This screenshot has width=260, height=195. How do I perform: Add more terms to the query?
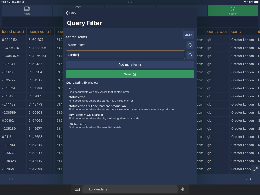130,64
